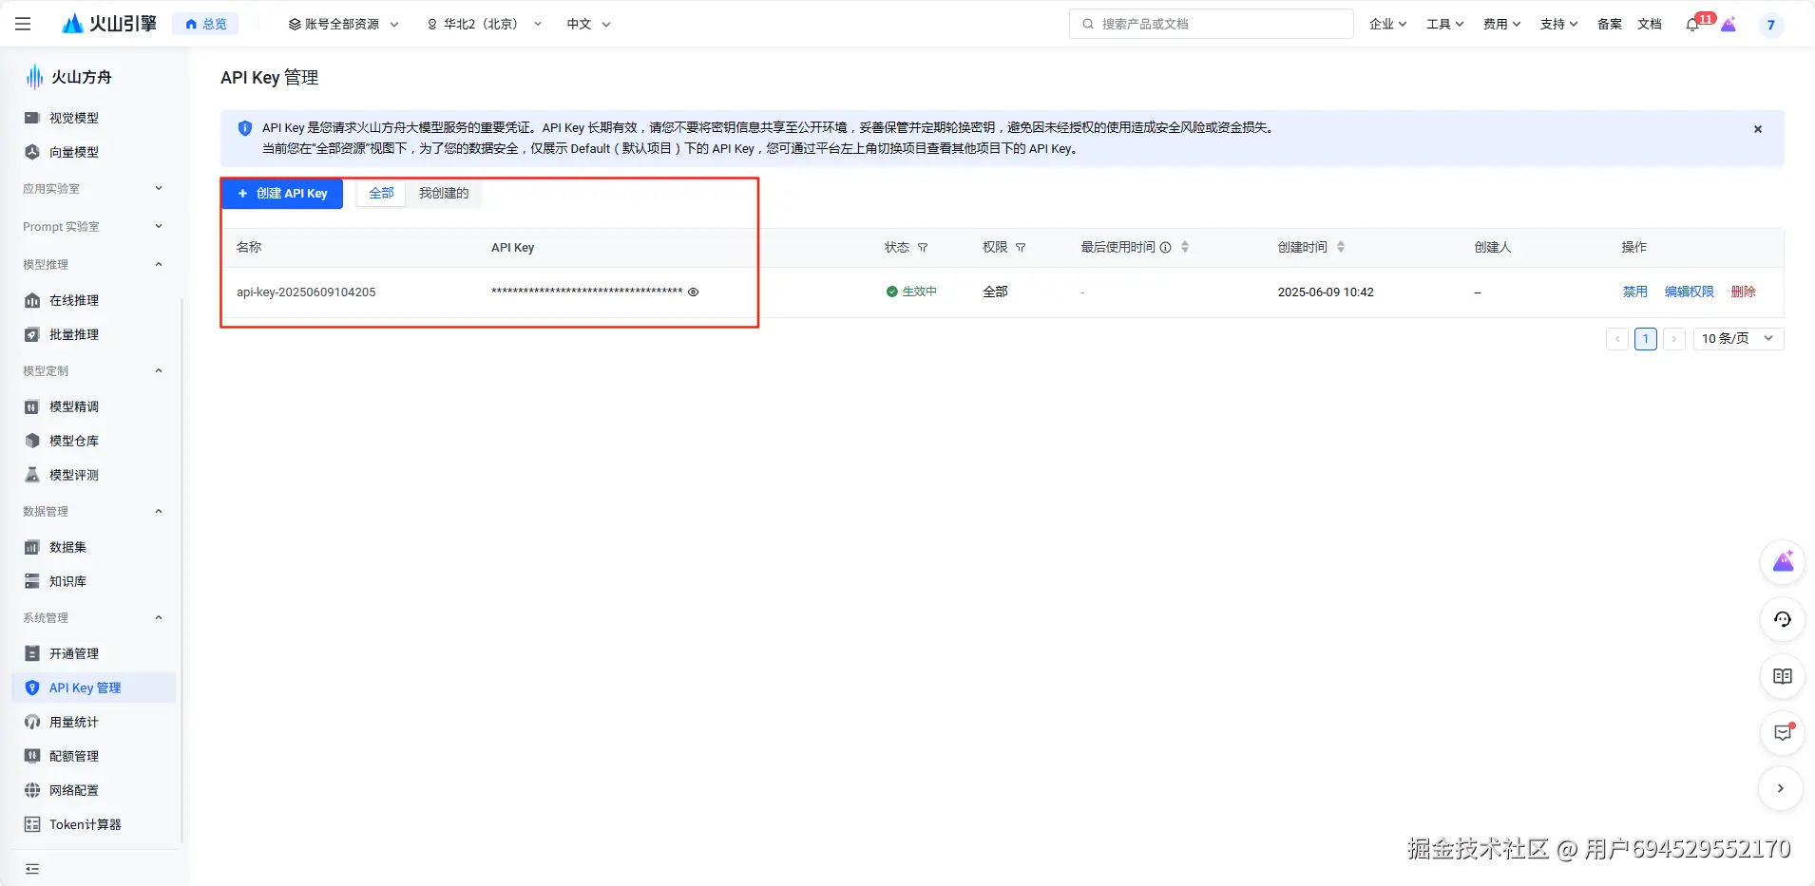
Task: Open the hamburger navigation menu
Action: 24,23
